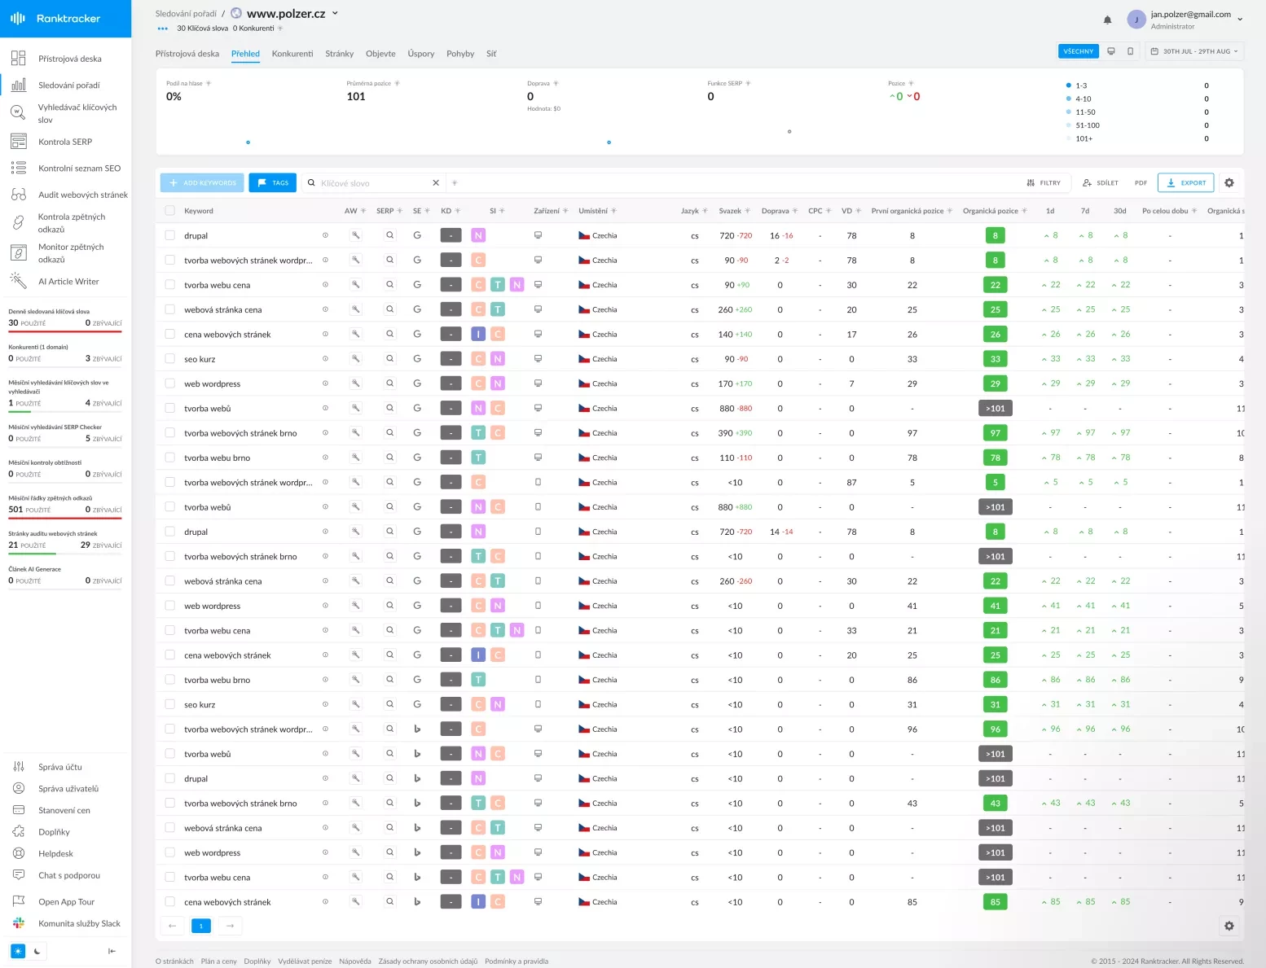Open Kontrola SERP tool
The height and width of the screenshot is (968, 1266).
65,142
